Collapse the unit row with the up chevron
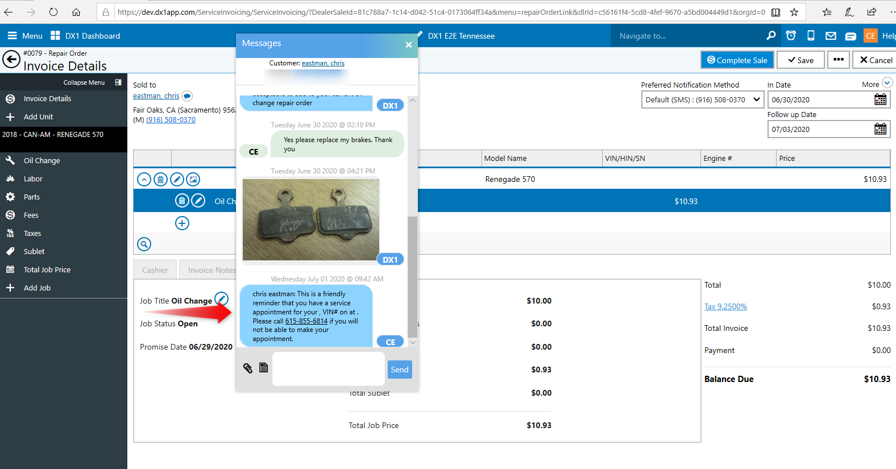Viewport: 896px width, 469px height. point(144,180)
